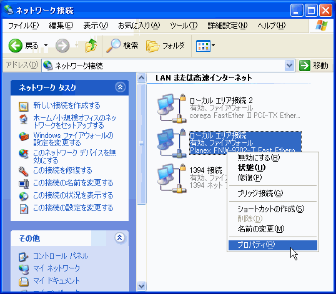Click the green Go (移動) arrow button
336x294 pixels.
pos(304,66)
